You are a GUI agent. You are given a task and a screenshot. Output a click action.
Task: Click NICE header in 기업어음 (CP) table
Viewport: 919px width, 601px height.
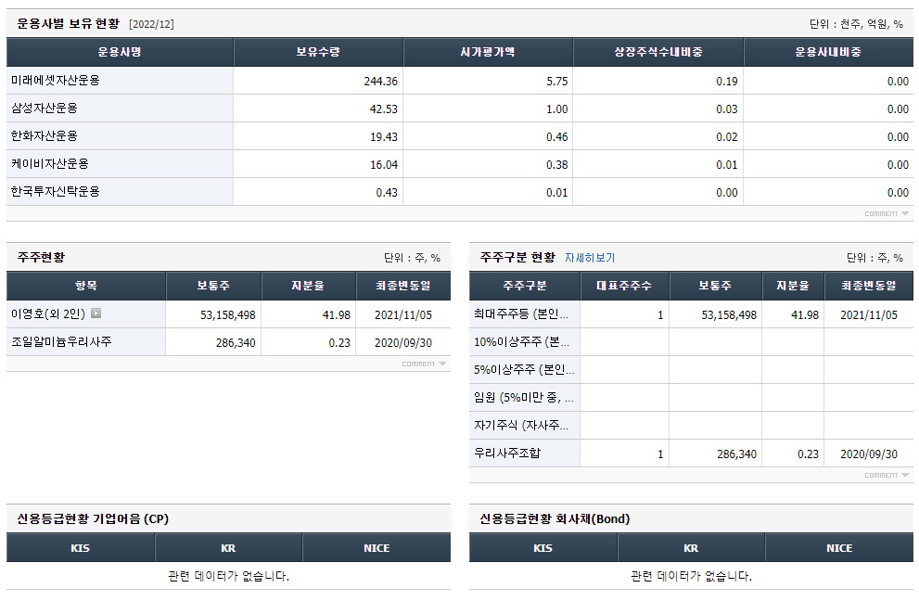pyautogui.click(x=377, y=548)
